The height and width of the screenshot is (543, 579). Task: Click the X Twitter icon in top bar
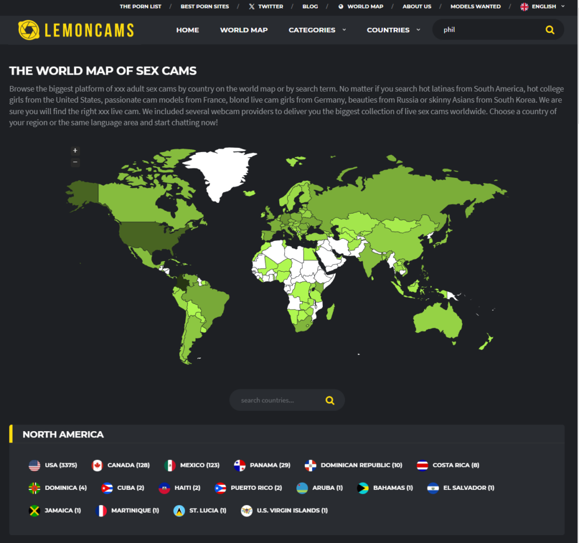[x=252, y=7]
